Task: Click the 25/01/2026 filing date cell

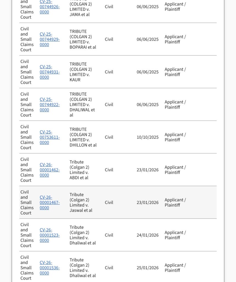Action: coord(148,268)
